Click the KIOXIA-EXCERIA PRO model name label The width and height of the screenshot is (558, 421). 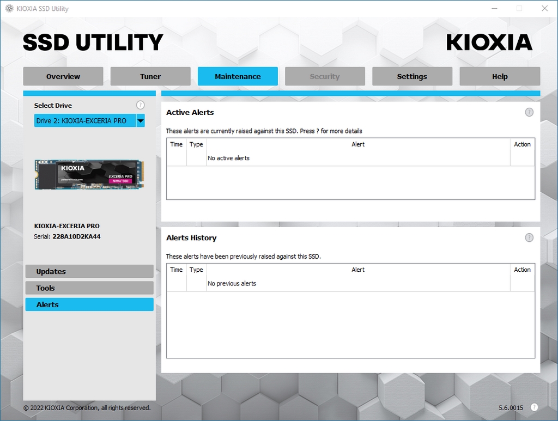point(67,226)
